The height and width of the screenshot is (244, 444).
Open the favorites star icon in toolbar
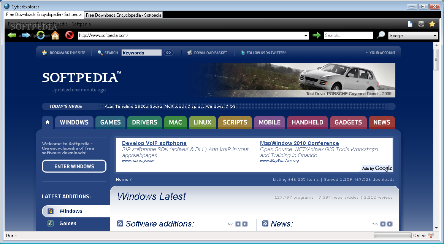tap(432, 24)
